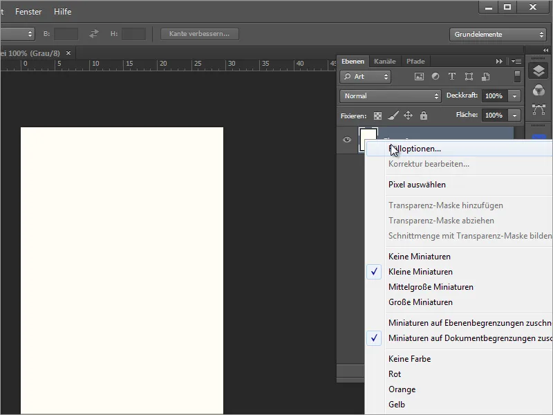This screenshot has width=553, height=415.
Task: Select Große Miniaturen option
Action: (x=459, y=302)
